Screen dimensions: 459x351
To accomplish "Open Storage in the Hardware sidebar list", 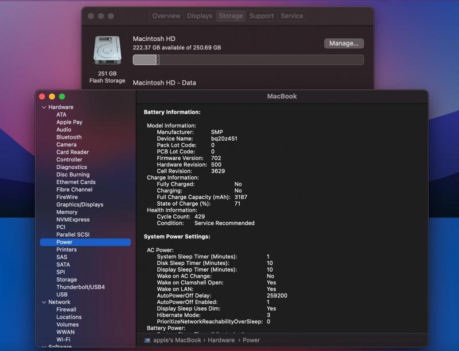I will pyautogui.click(x=67, y=280).
